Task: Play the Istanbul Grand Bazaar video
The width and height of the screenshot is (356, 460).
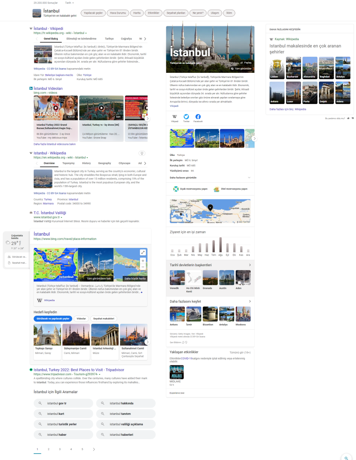Action: pyautogui.click(x=56, y=108)
